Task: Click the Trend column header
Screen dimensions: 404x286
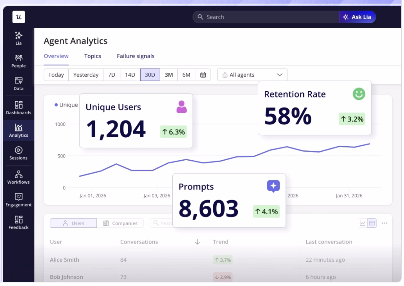Action: 221,242
